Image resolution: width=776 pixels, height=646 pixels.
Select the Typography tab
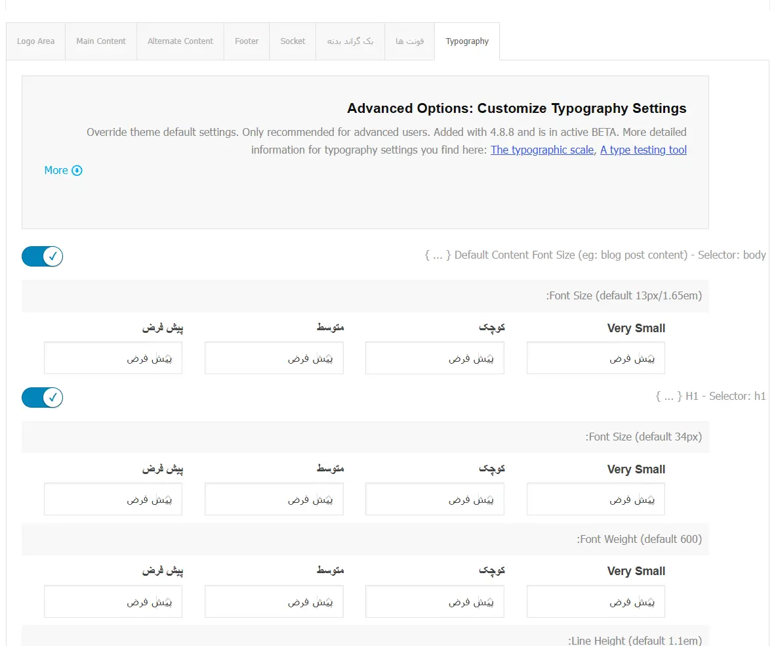click(x=467, y=41)
